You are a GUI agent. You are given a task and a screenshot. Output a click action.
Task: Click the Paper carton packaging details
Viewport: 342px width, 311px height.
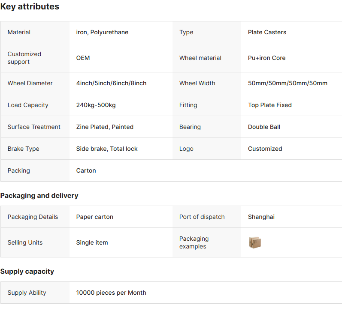point(94,217)
